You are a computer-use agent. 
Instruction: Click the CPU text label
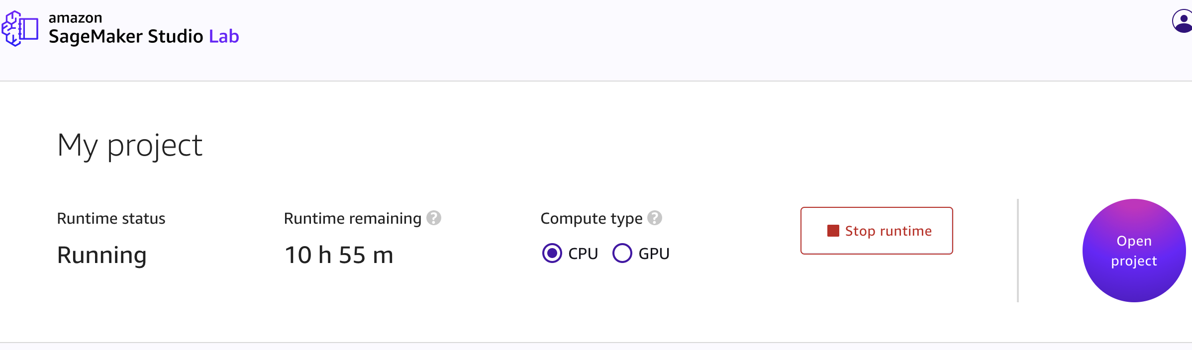[x=583, y=254]
